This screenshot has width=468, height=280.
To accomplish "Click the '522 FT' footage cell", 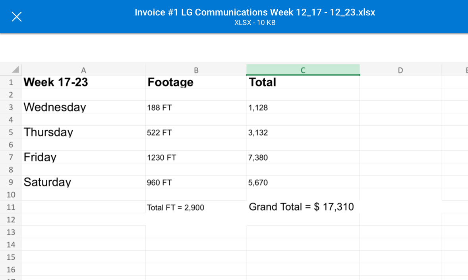I will coord(196,132).
